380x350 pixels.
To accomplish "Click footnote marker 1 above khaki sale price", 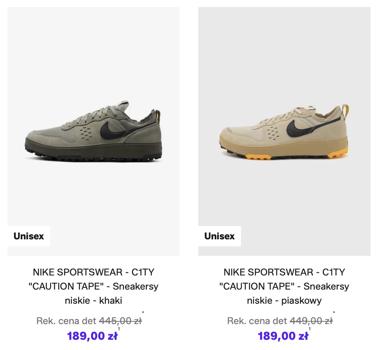I will click(x=119, y=329).
